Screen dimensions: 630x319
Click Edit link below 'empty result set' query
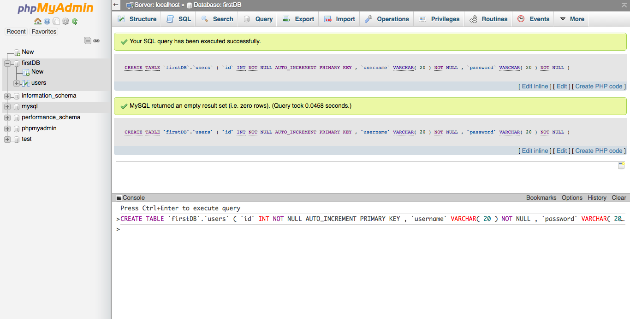point(562,151)
